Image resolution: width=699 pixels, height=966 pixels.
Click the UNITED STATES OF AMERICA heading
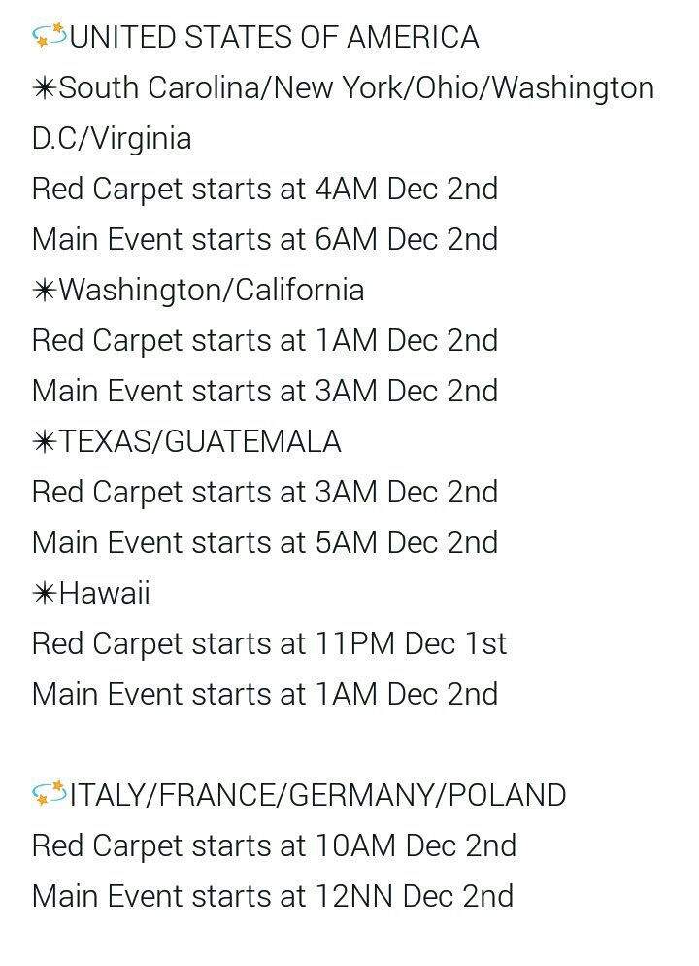[275, 36]
